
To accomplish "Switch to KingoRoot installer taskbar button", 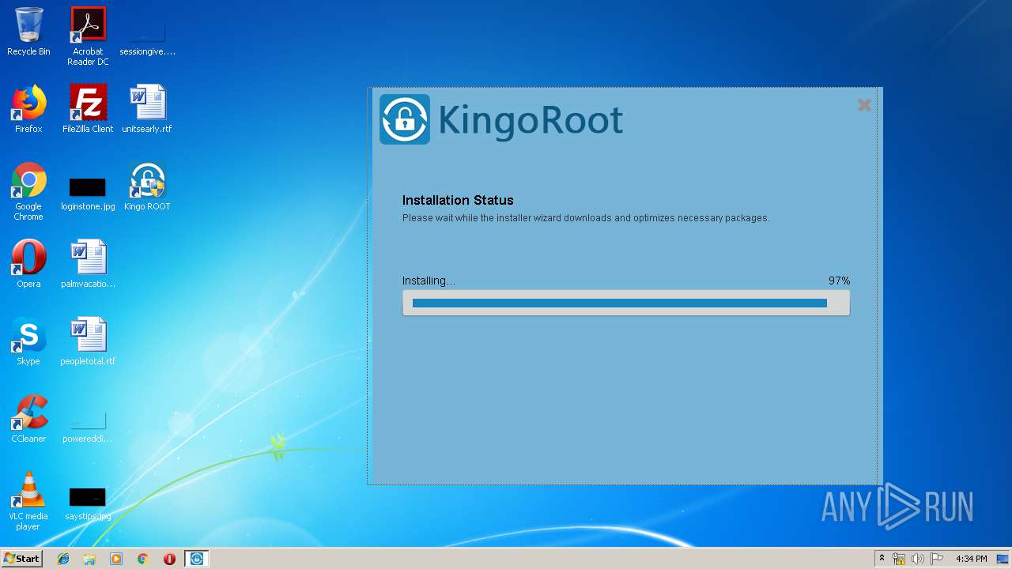I will (197, 559).
